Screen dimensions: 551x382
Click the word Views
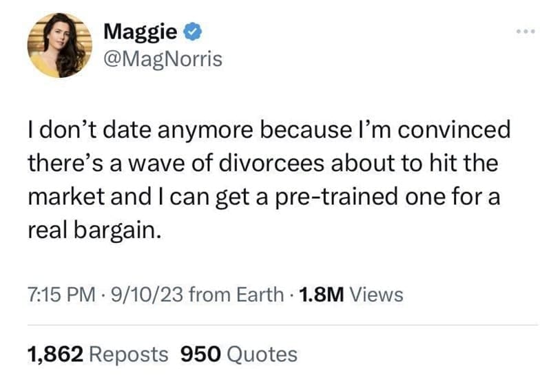tap(376, 295)
